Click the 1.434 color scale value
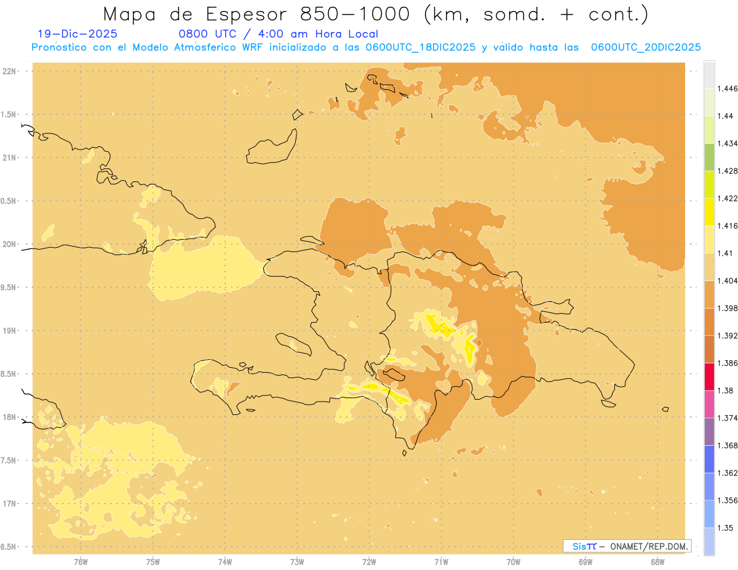The width and height of the screenshot is (738, 570). point(728,143)
